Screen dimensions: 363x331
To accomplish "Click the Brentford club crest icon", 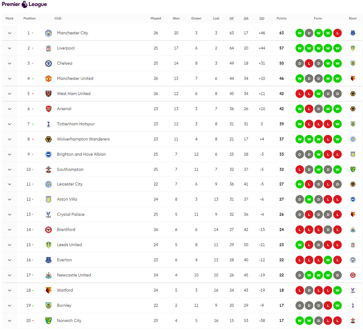I will click(x=48, y=230).
